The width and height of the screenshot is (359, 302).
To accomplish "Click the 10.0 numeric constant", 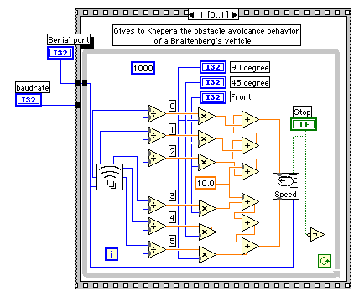I will point(206,183).
